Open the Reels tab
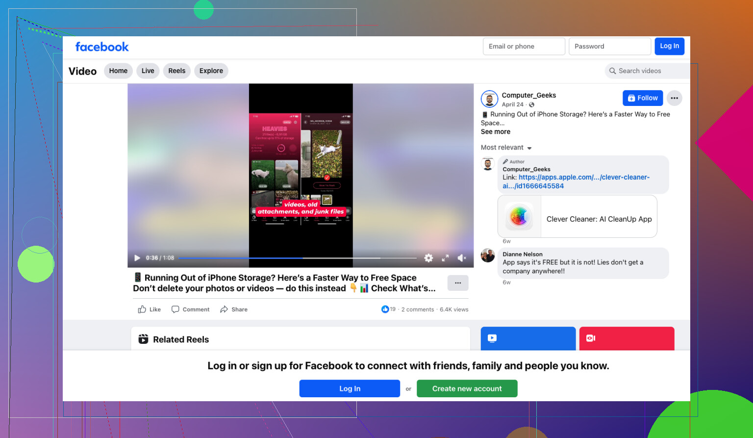 [x=177, y=71]
